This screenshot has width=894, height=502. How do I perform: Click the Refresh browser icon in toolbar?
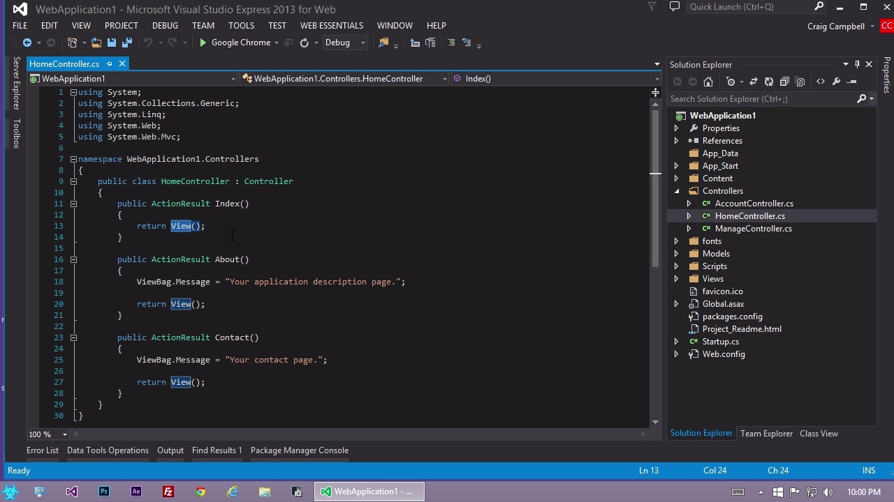(304, 43)
